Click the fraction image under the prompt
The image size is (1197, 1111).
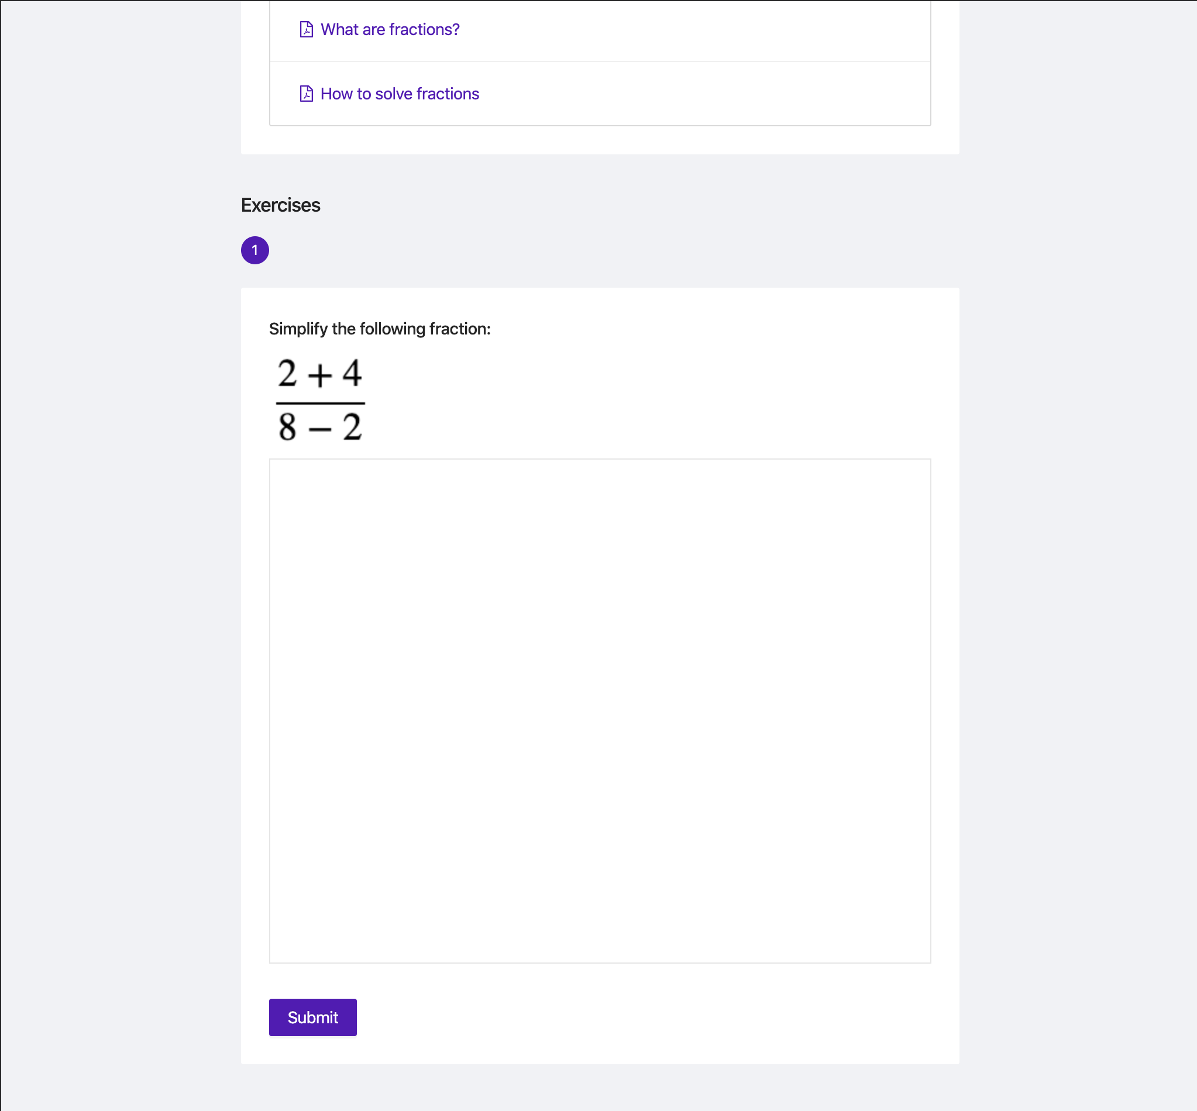point(320,400)
